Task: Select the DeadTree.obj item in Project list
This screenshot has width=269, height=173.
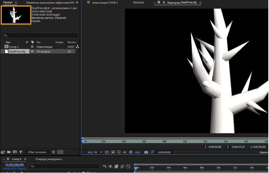Action: tap(17, 51)
